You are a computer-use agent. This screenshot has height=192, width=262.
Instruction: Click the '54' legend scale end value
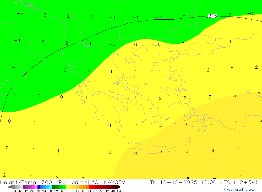[x=119, y=191]
